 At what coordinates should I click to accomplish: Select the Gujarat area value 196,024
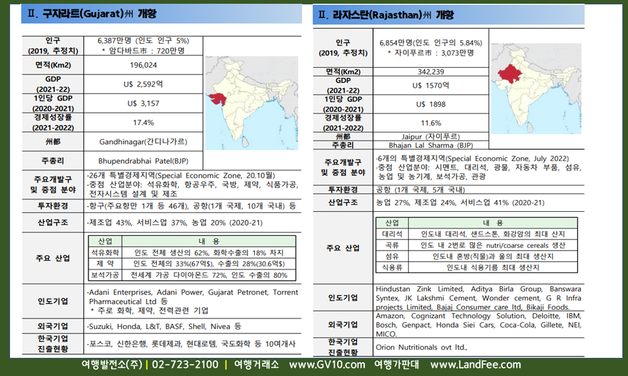143,65
